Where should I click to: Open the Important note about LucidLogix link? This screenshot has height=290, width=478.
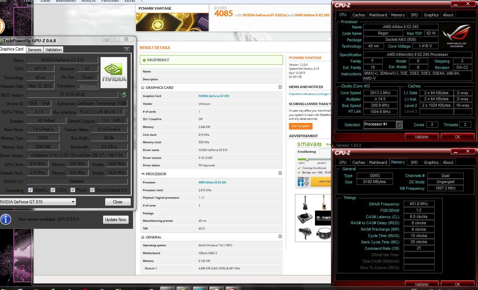point(310,94)
